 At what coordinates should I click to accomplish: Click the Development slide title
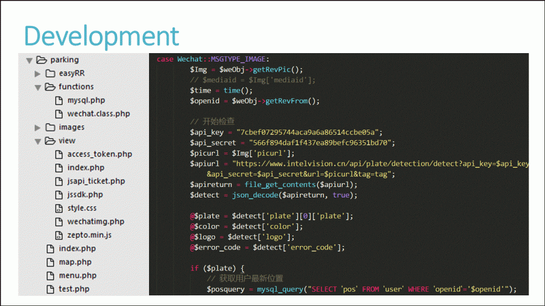click(102, 36)
